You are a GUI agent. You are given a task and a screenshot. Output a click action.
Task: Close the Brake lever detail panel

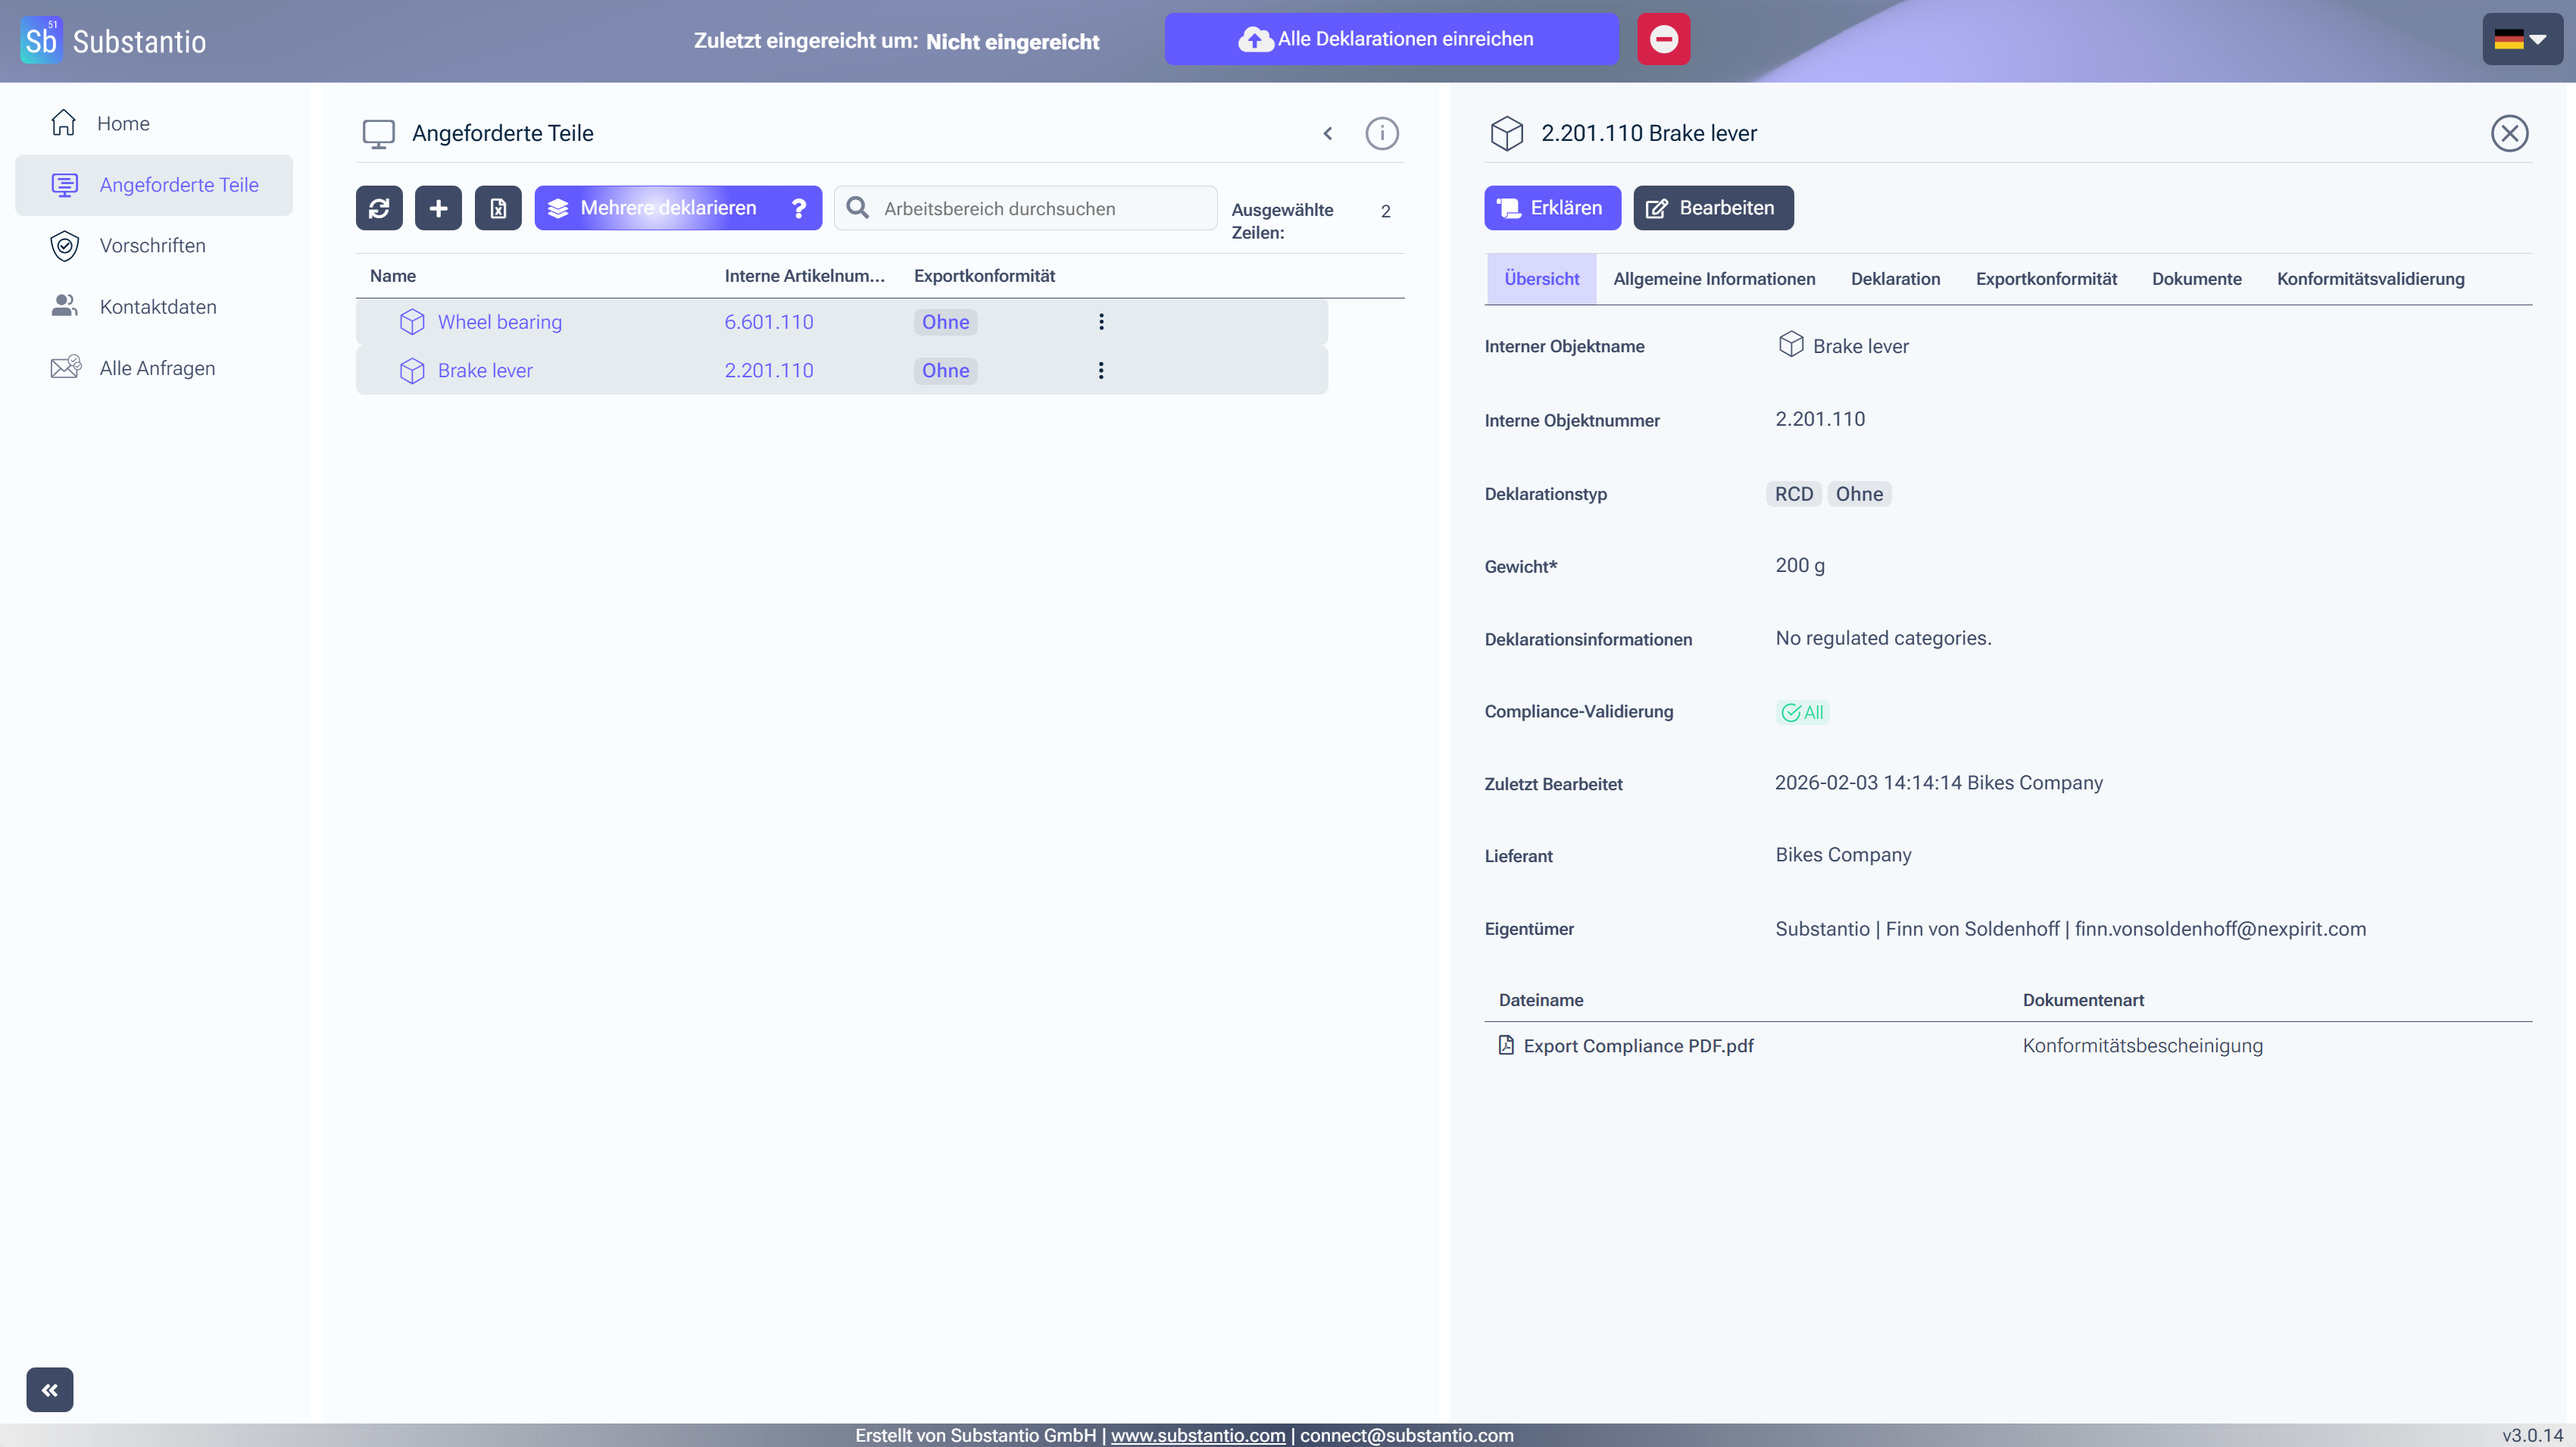click(x=2509, y=133)
